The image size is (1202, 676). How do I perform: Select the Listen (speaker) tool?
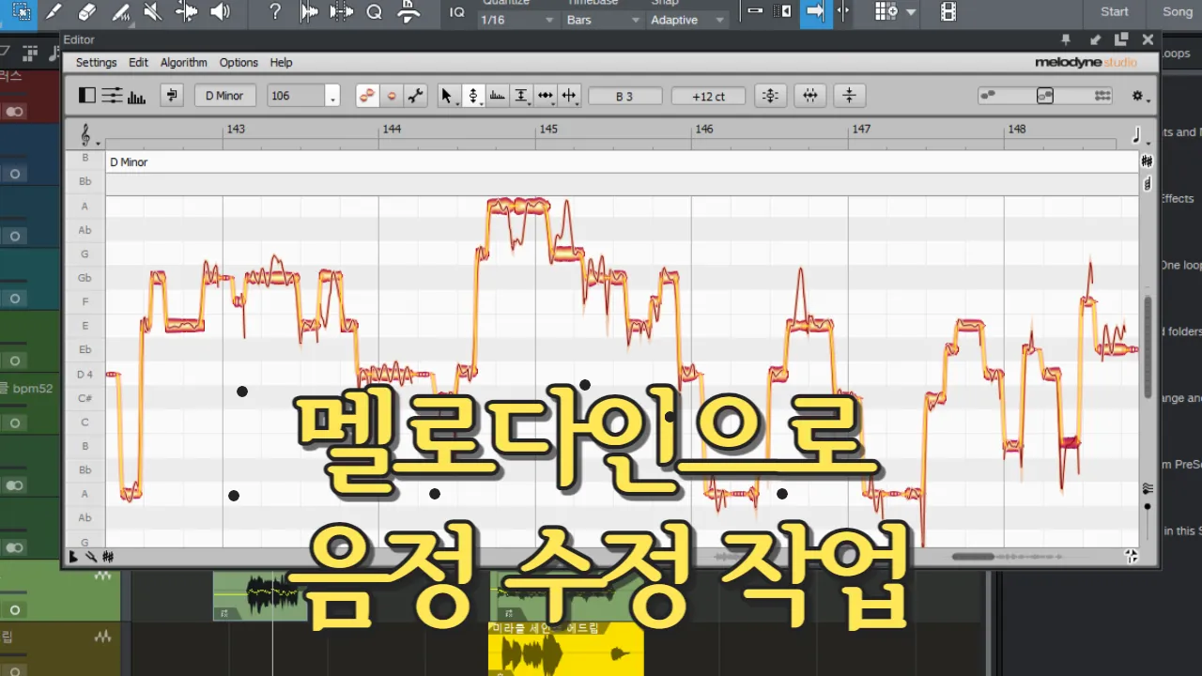[220, 11]
